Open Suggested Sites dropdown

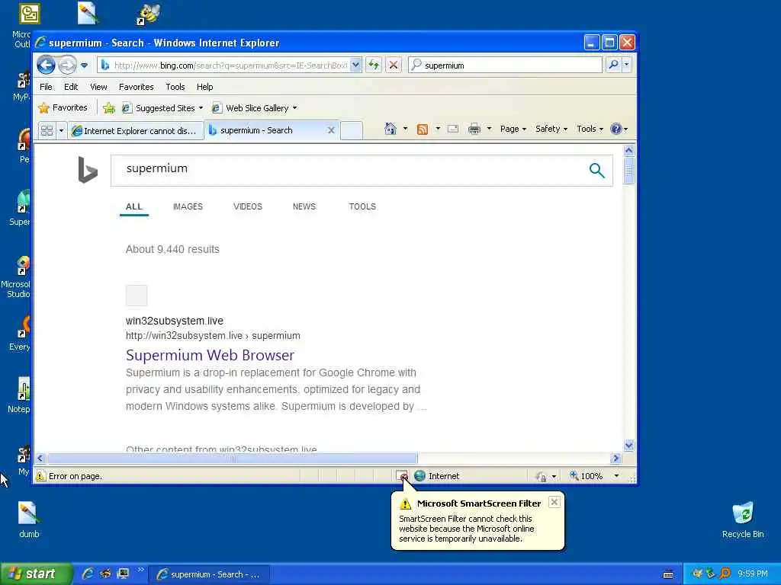[x=162, y=108]
